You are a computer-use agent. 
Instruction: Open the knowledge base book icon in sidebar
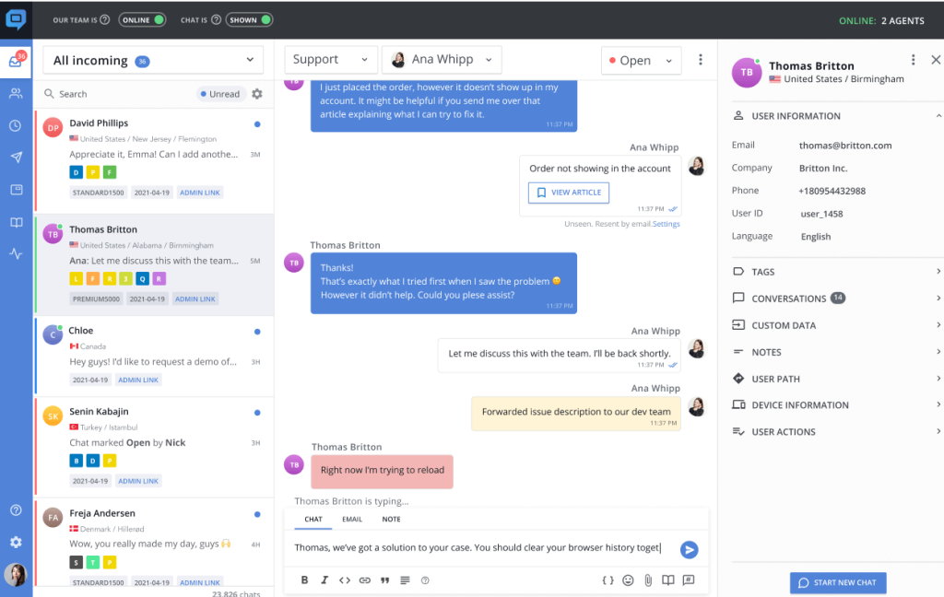click(17, 222)
